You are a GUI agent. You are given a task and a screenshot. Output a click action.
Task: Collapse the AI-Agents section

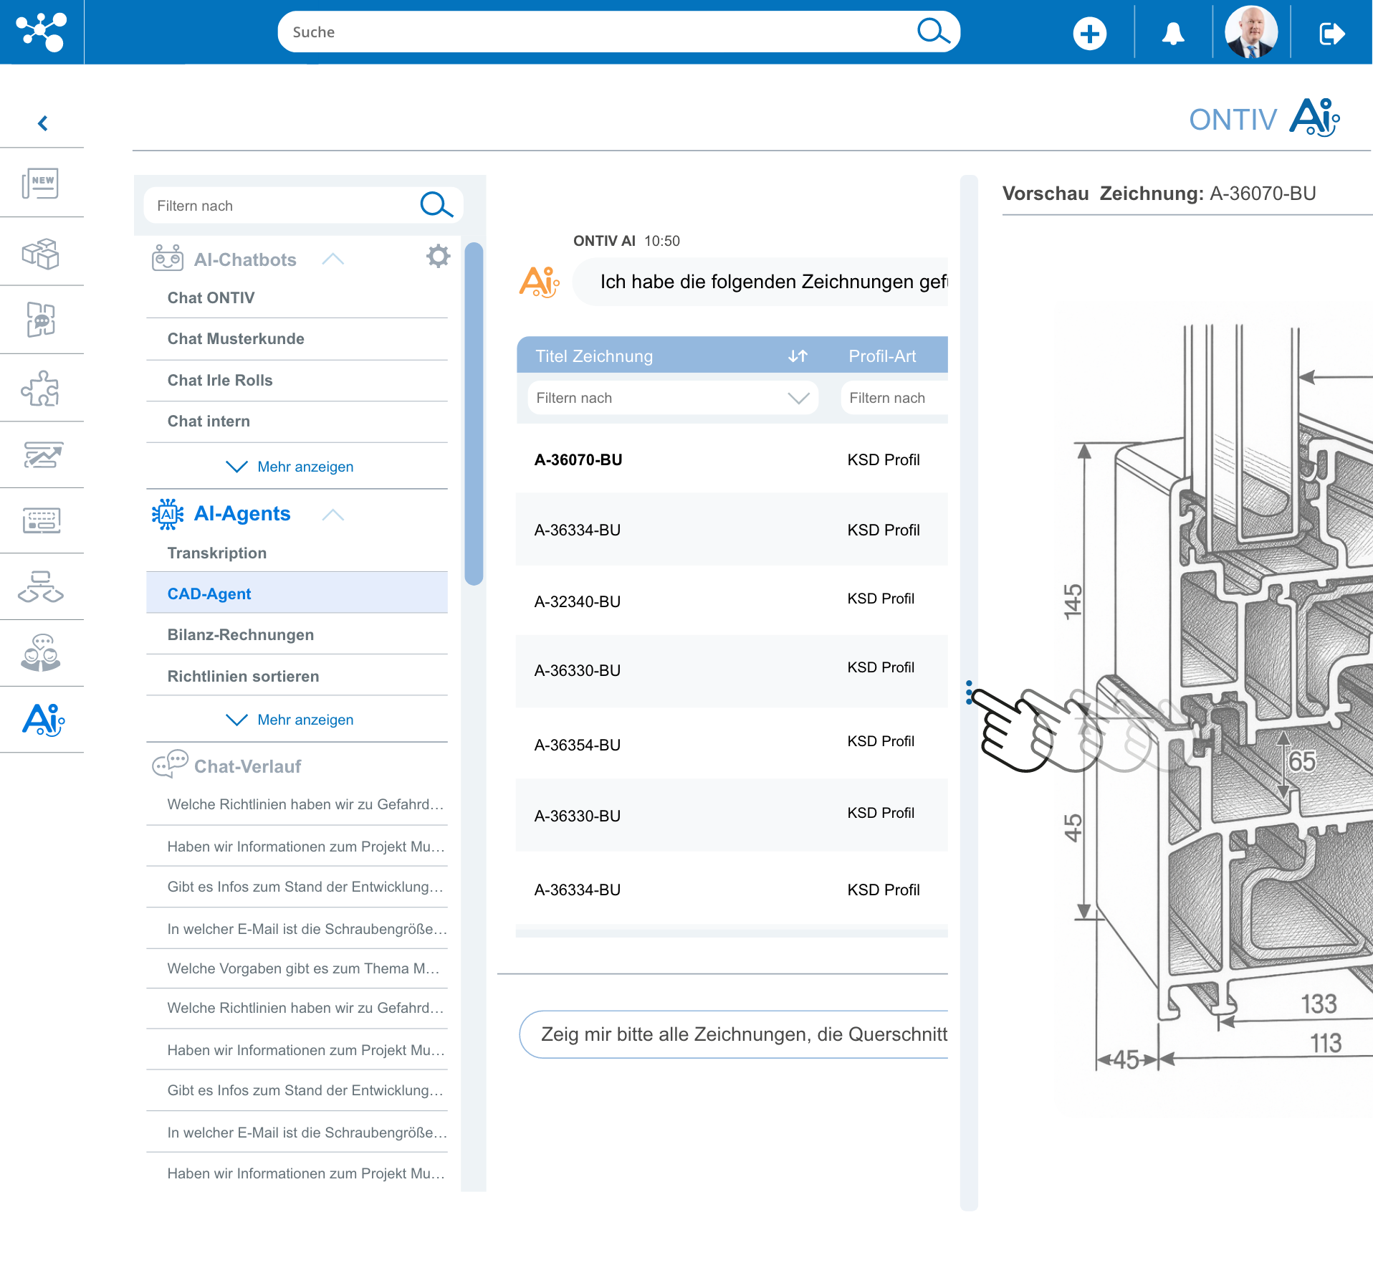pos(333,514)
